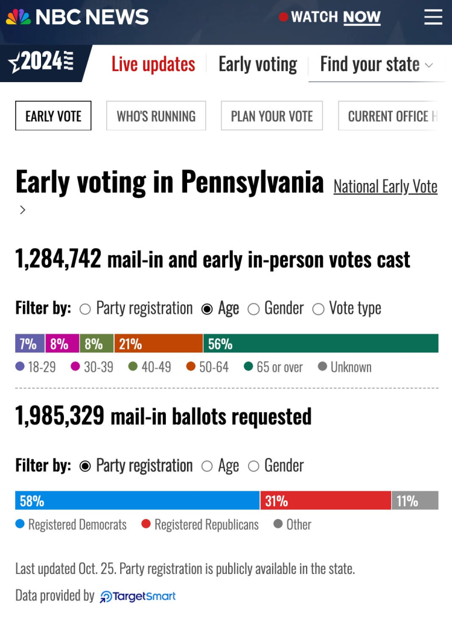Click the blue 18-29 legend dot
This screenshot has width=452, height=618.
point(20,367)
